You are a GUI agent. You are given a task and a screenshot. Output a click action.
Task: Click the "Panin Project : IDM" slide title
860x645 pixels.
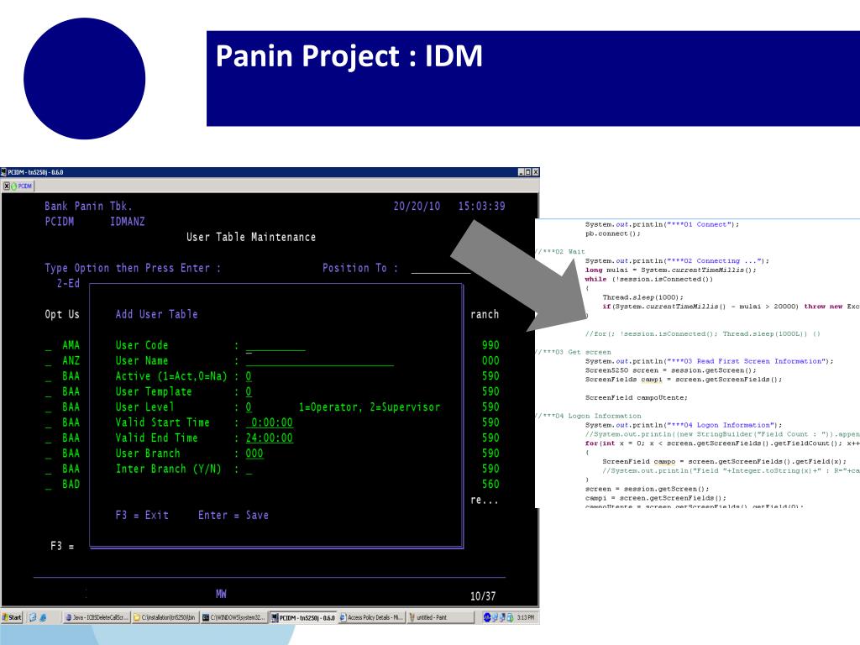click(x=349, y=56)
